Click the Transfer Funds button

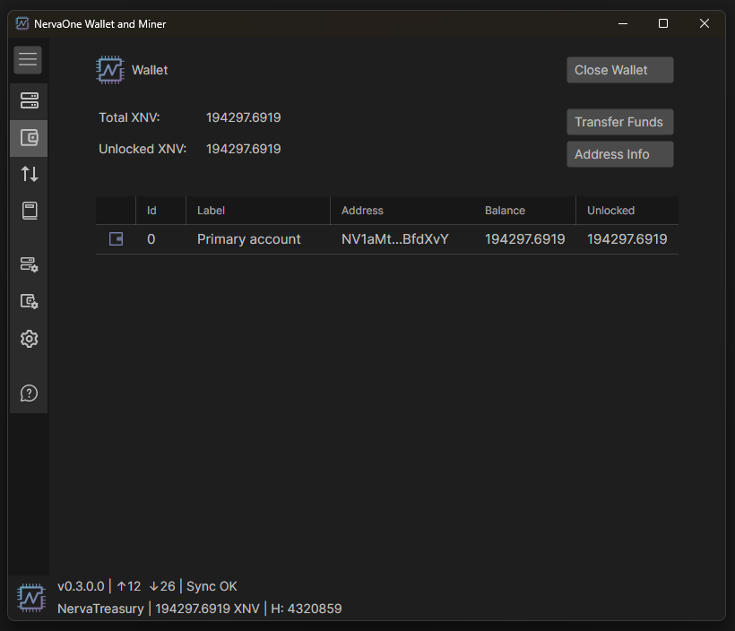(x=619, y=122)
